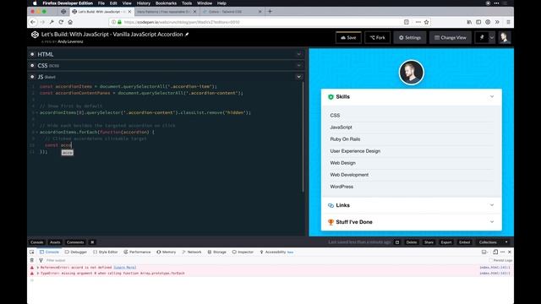
Task: Open the Tools menu
Action: click(x=187, y=3)
